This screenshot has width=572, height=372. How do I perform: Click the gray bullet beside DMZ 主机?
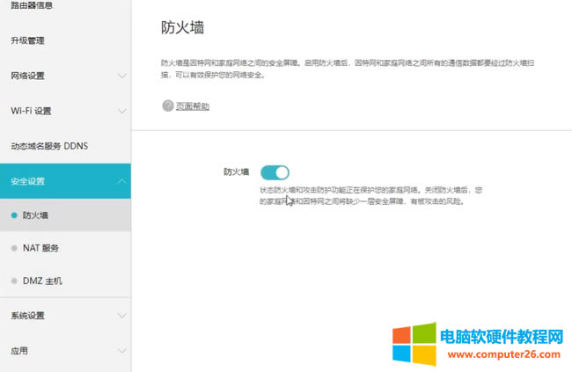click(x=13, y=281)
